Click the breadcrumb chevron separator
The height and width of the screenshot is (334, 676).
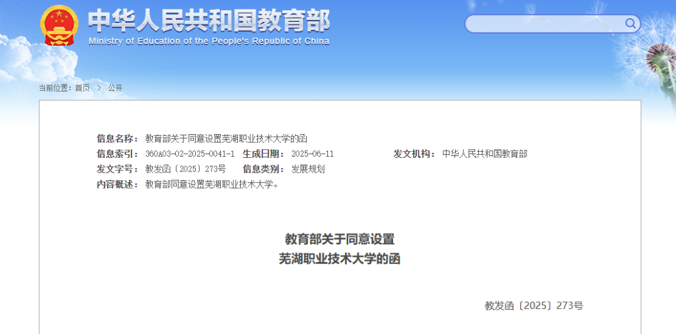(99, 88)
